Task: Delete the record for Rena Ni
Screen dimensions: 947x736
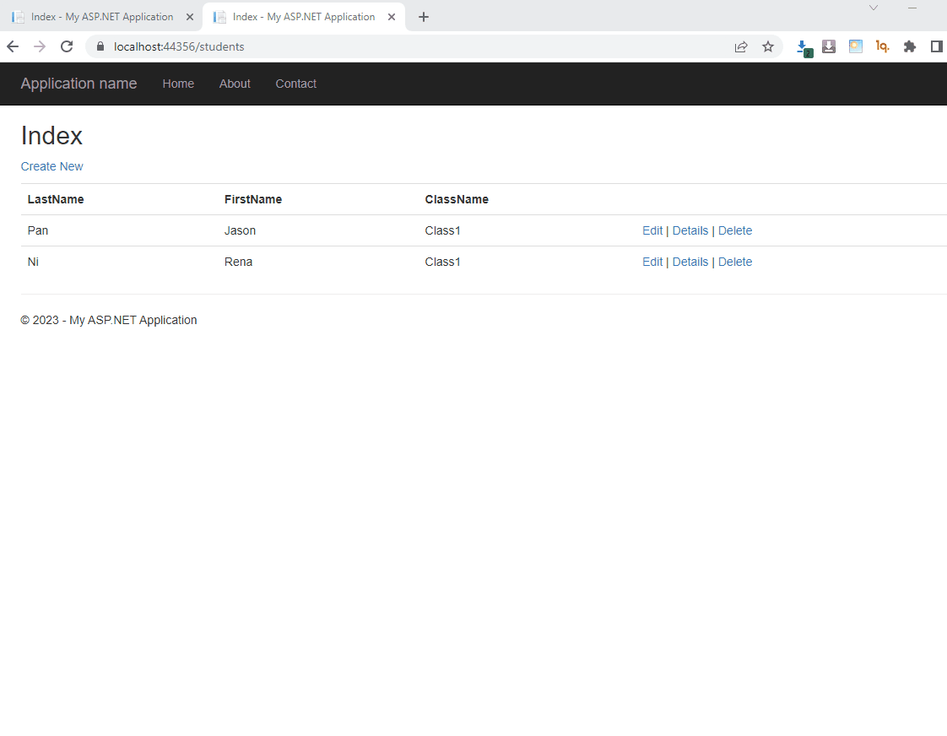Action: [x=735, y=262]
